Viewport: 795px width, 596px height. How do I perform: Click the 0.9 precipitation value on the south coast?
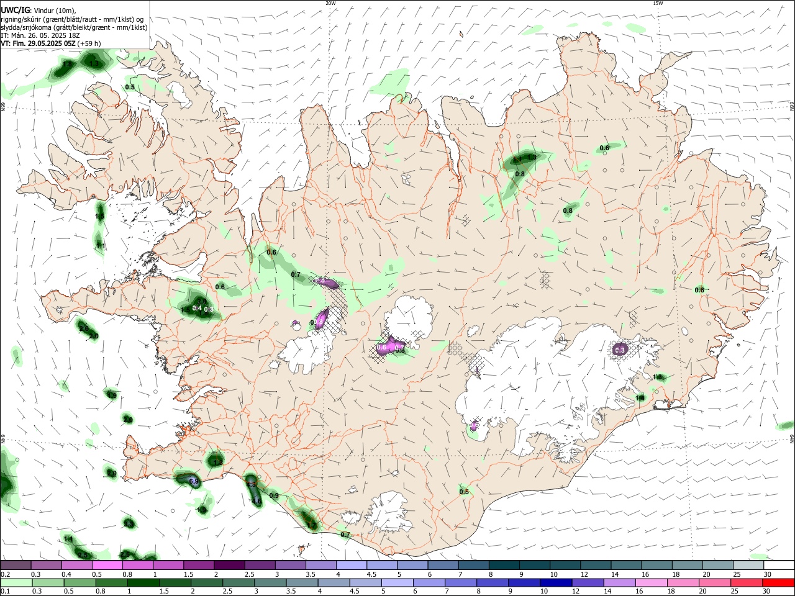pyautogui.click(x=274, y=495)
